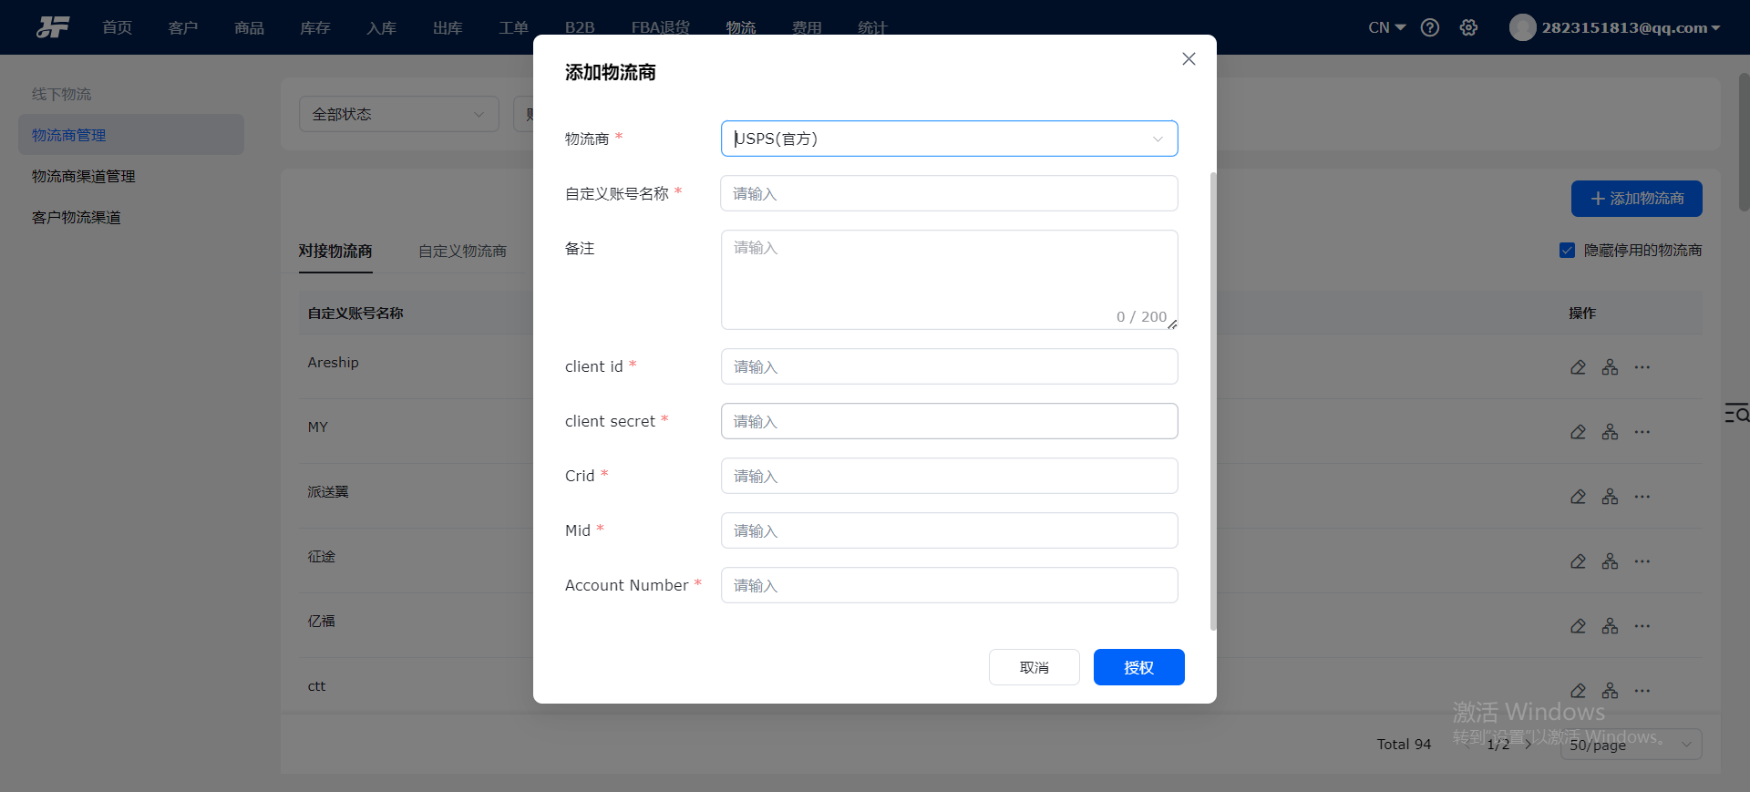Click the 授权 button
The height and width of the screenshot is (792, 1750).
click(x=1139, y=667)
